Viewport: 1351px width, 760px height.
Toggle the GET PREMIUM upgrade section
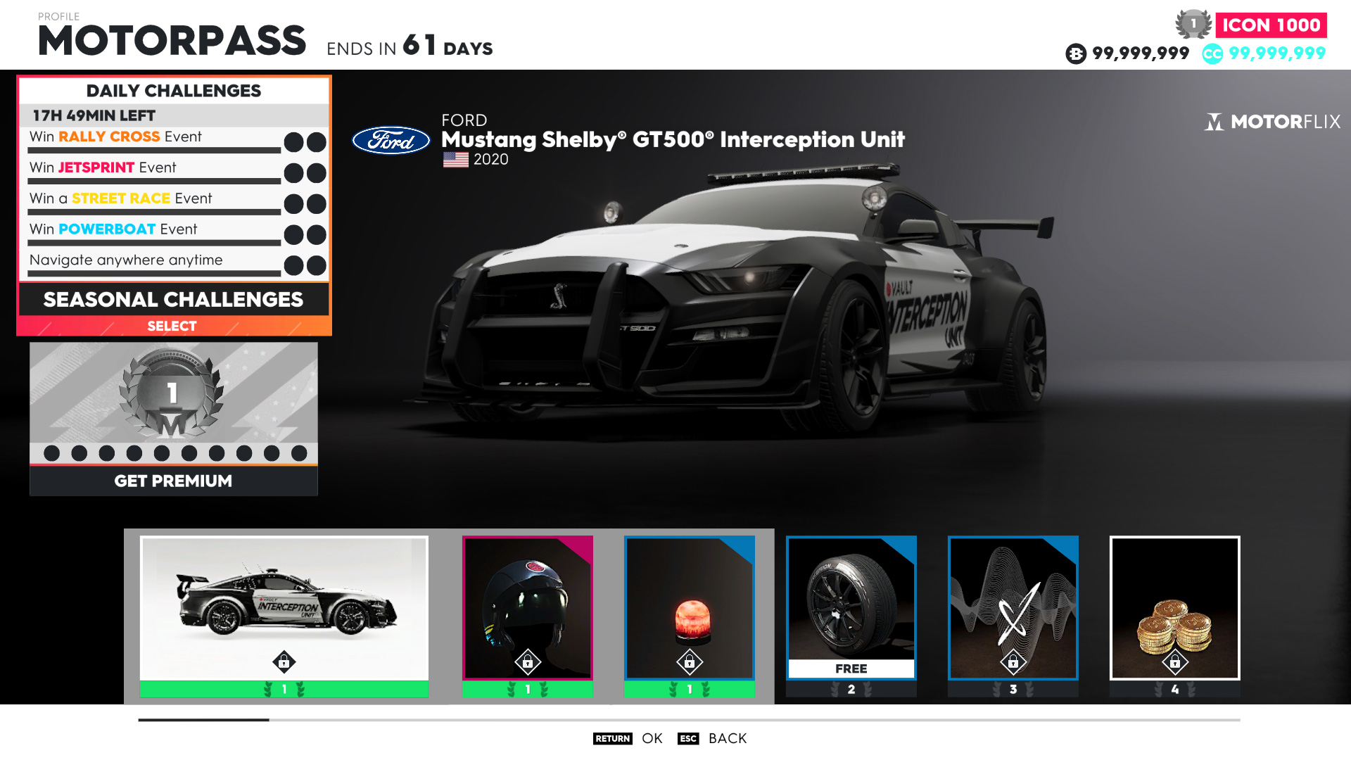click(172, 481)
